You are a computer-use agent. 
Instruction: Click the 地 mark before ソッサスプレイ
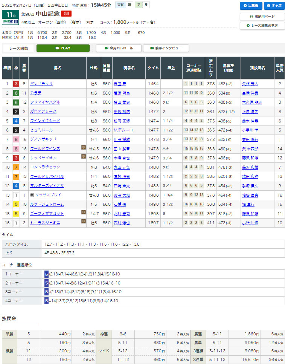[32, 195]
